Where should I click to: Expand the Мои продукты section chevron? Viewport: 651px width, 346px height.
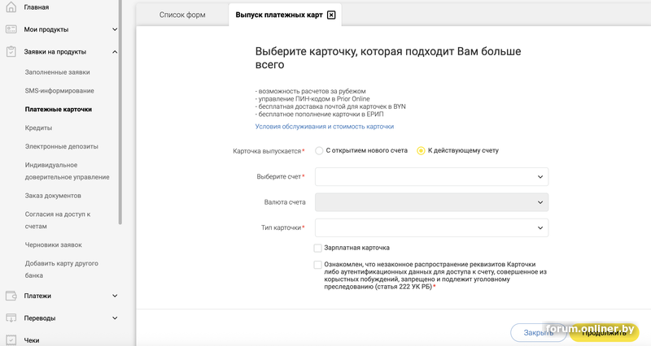click(115, 29)
